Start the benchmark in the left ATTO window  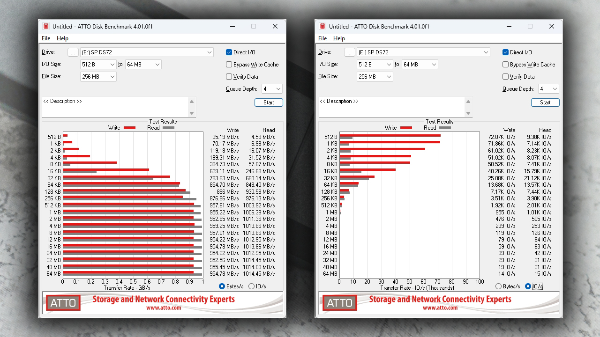click(269, 103)
